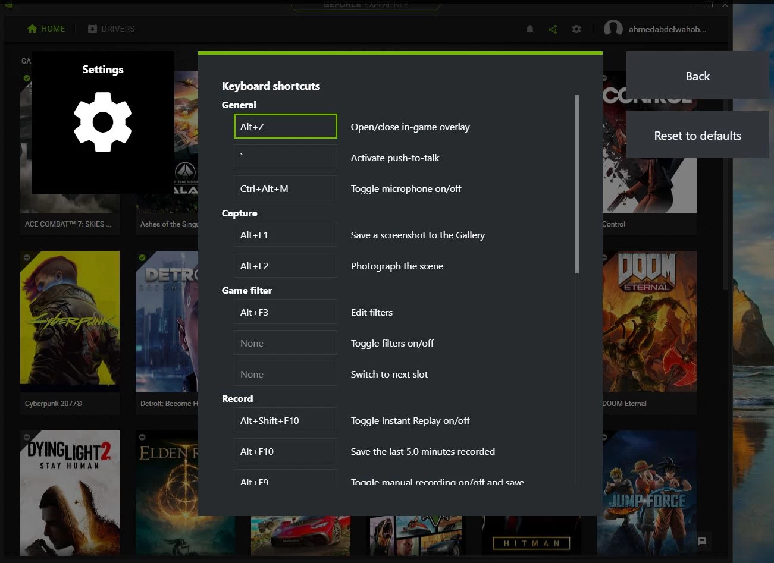Select the DOOM Eternal game thumbnail
This screenshot has width=774, height=563.
pyautogui.click(x=649, y=321)
